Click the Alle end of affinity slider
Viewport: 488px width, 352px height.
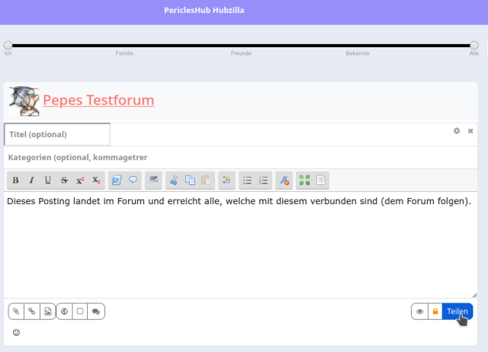point(474,46)
